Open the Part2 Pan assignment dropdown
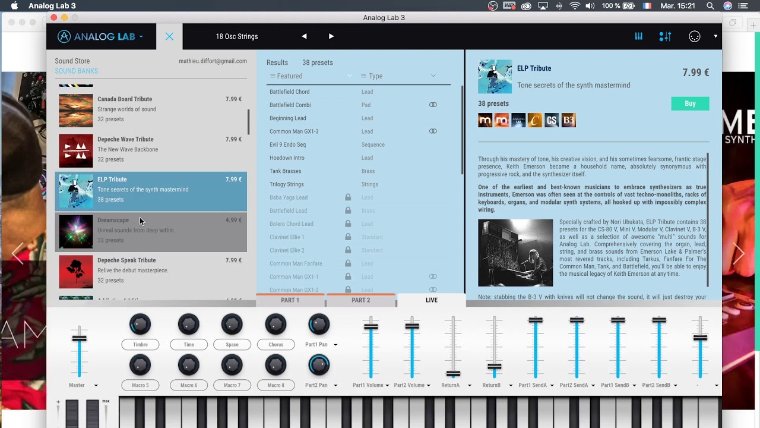Viewport: 760px width, 428px height. pyautogui.click(x=335, y=385)
